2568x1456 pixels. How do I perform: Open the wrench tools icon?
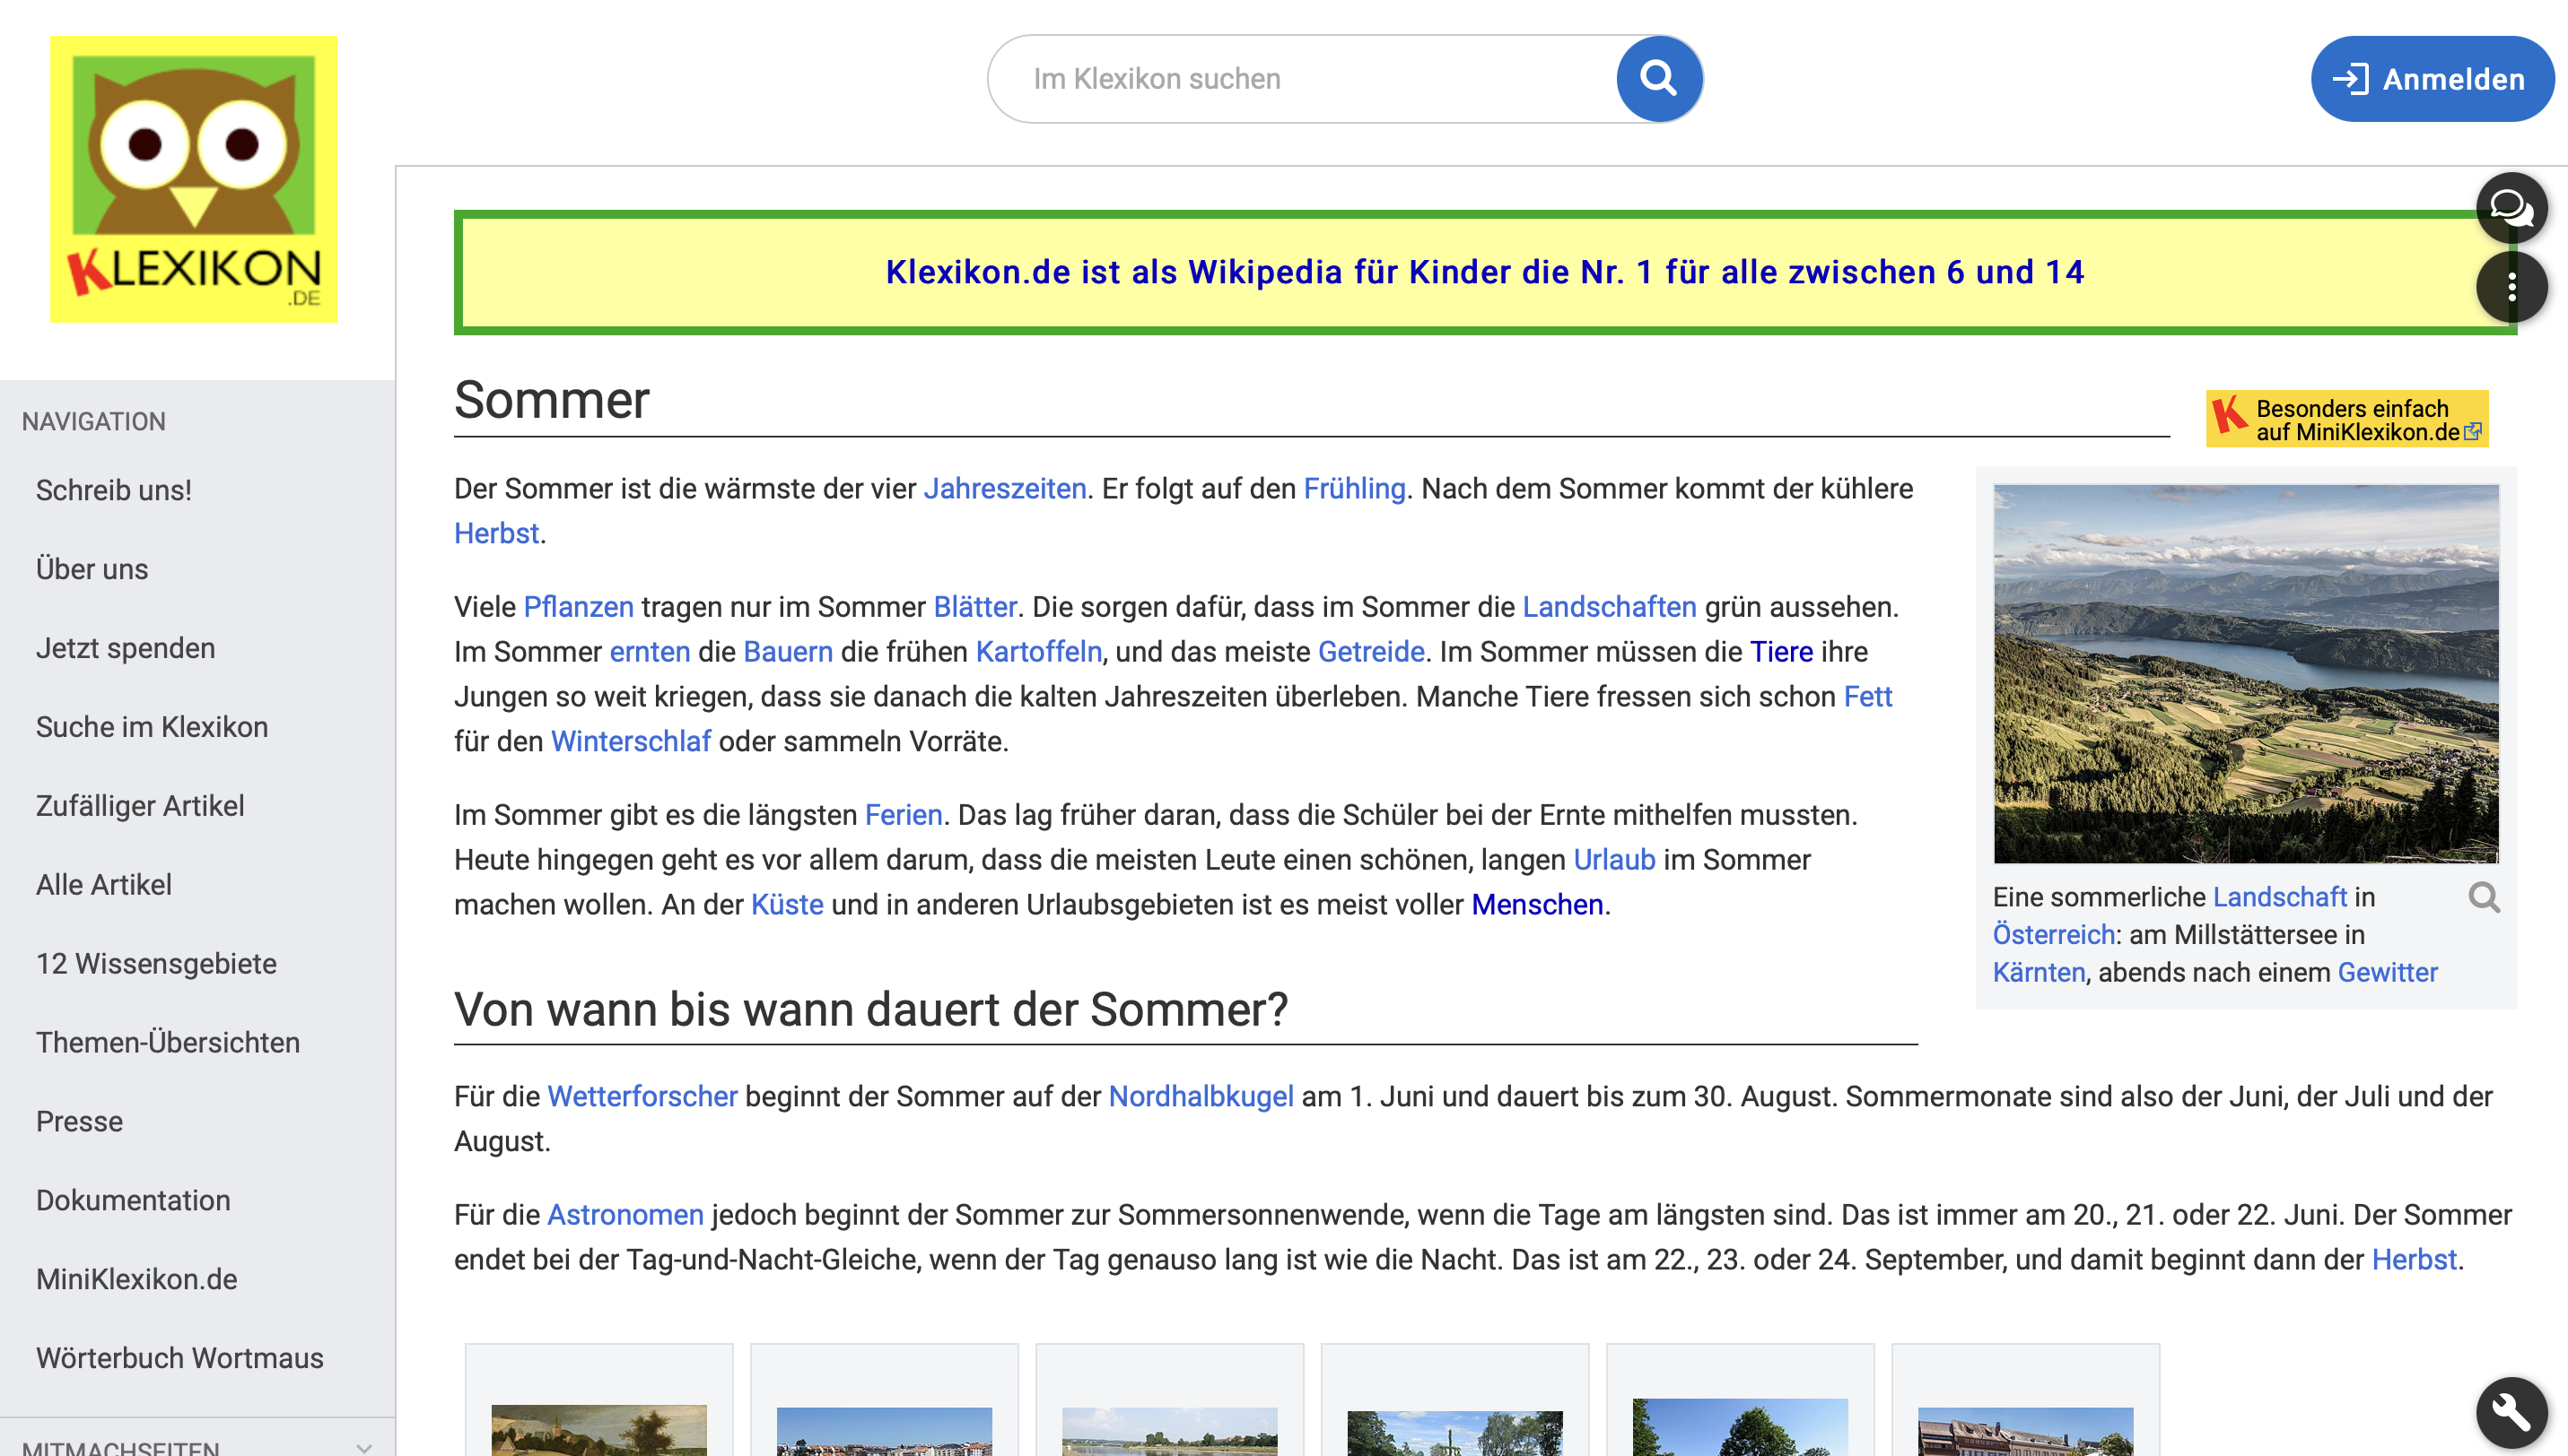tap(2511, 1413)
